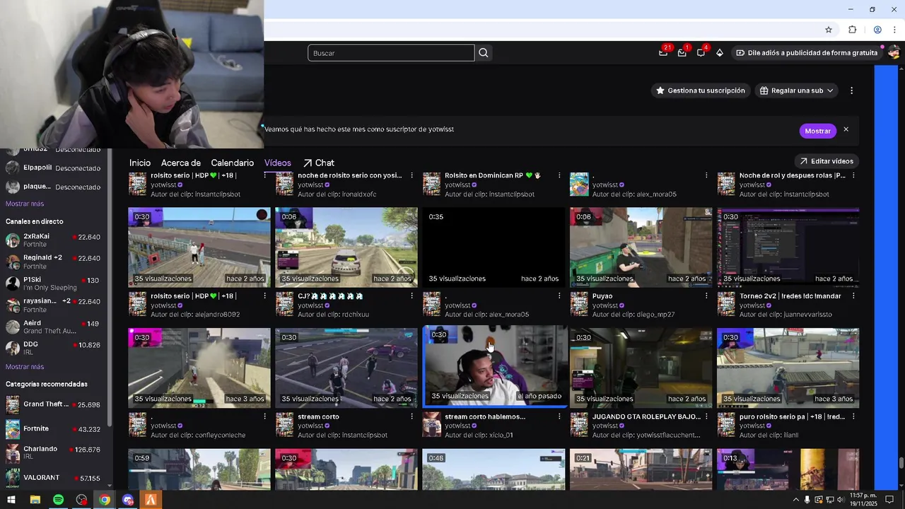The width and height of the screenshot is (905, 509).
Task: Open the volume control in system tray
Action: click(840, 500)
